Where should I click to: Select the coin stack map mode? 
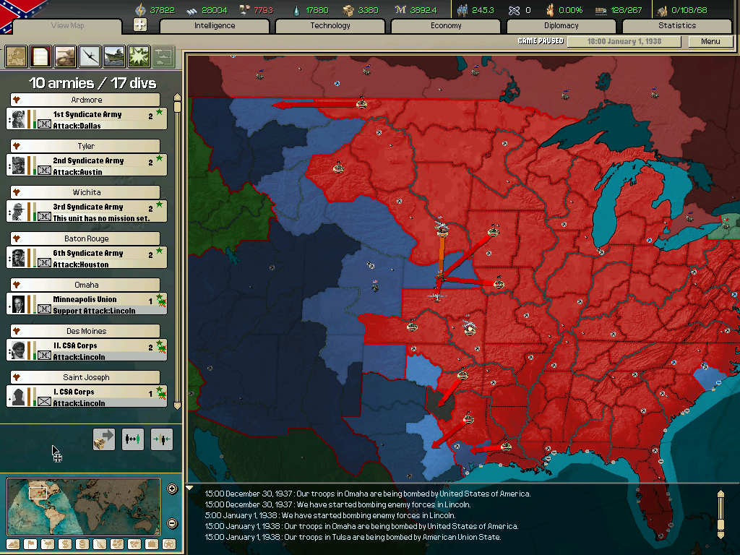(82, 544)
